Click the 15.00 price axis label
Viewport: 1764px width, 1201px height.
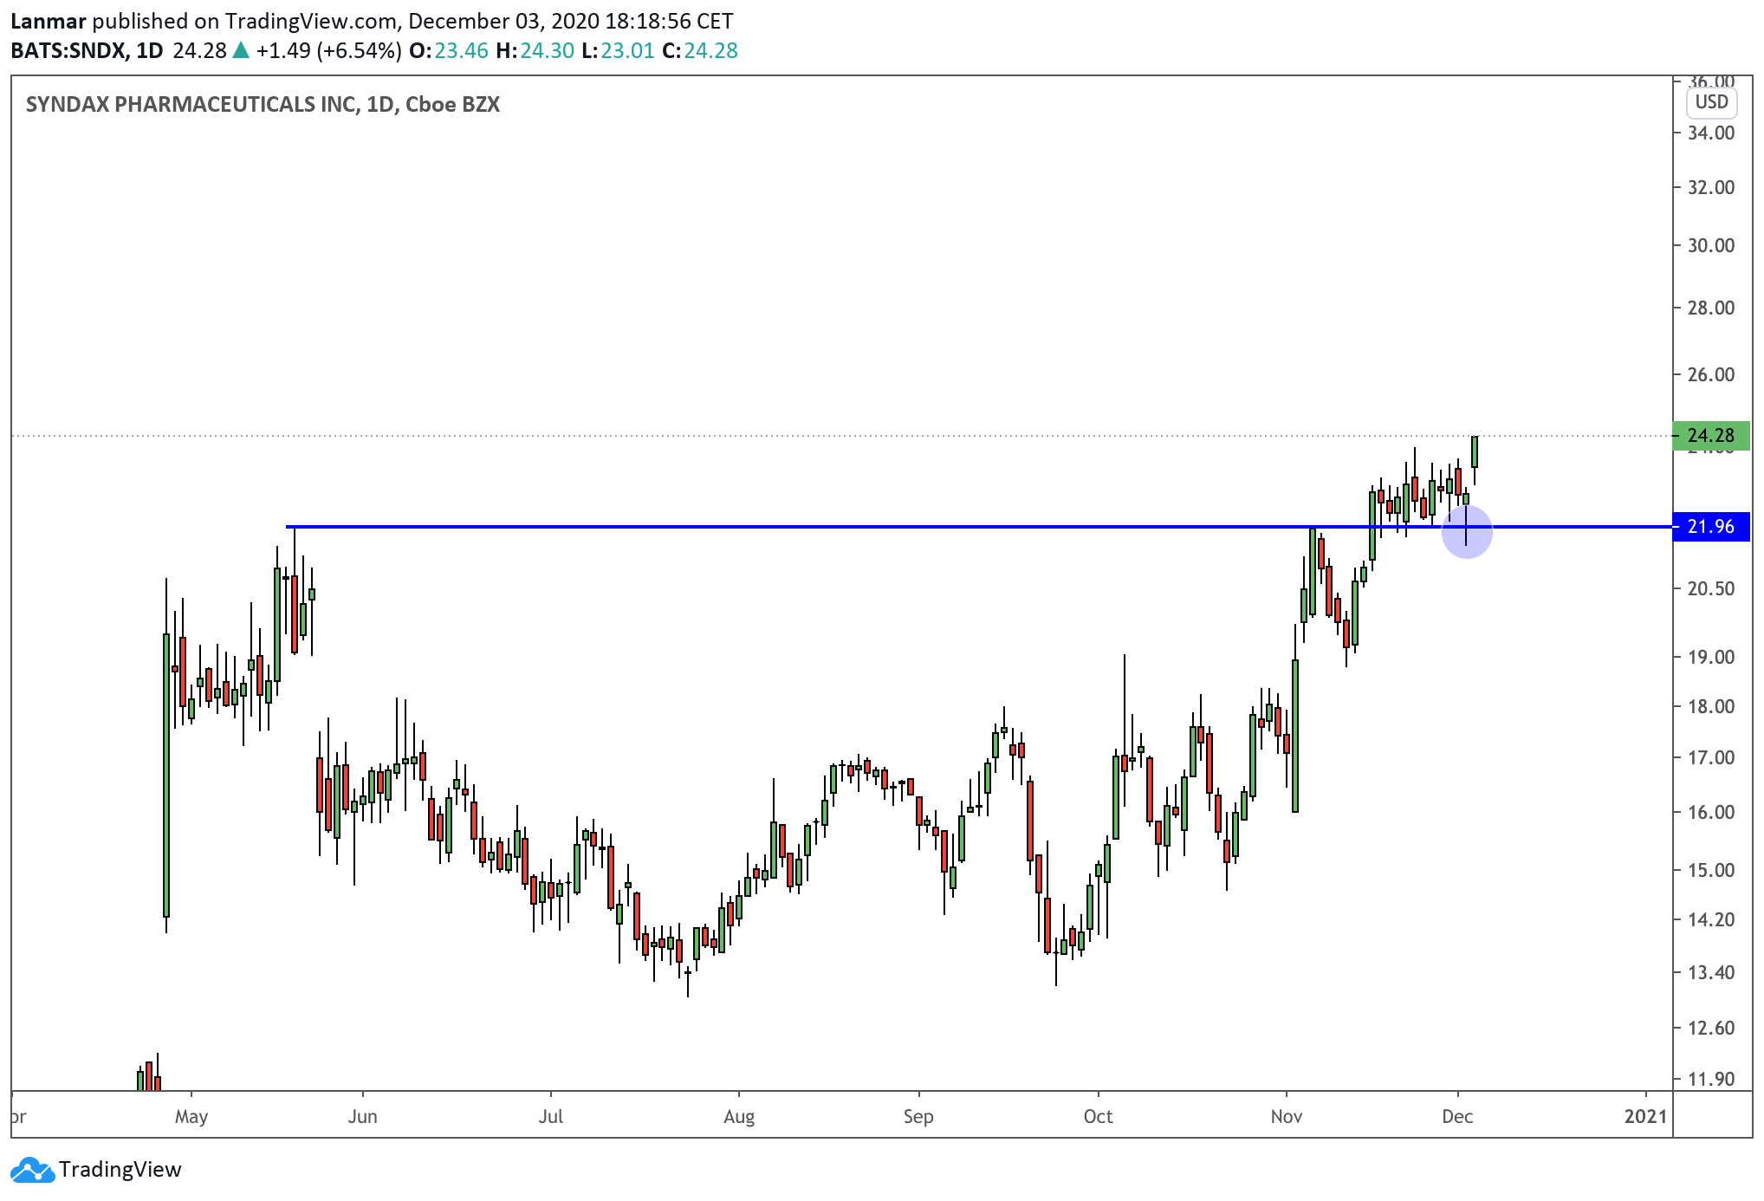click(1710, 870)
